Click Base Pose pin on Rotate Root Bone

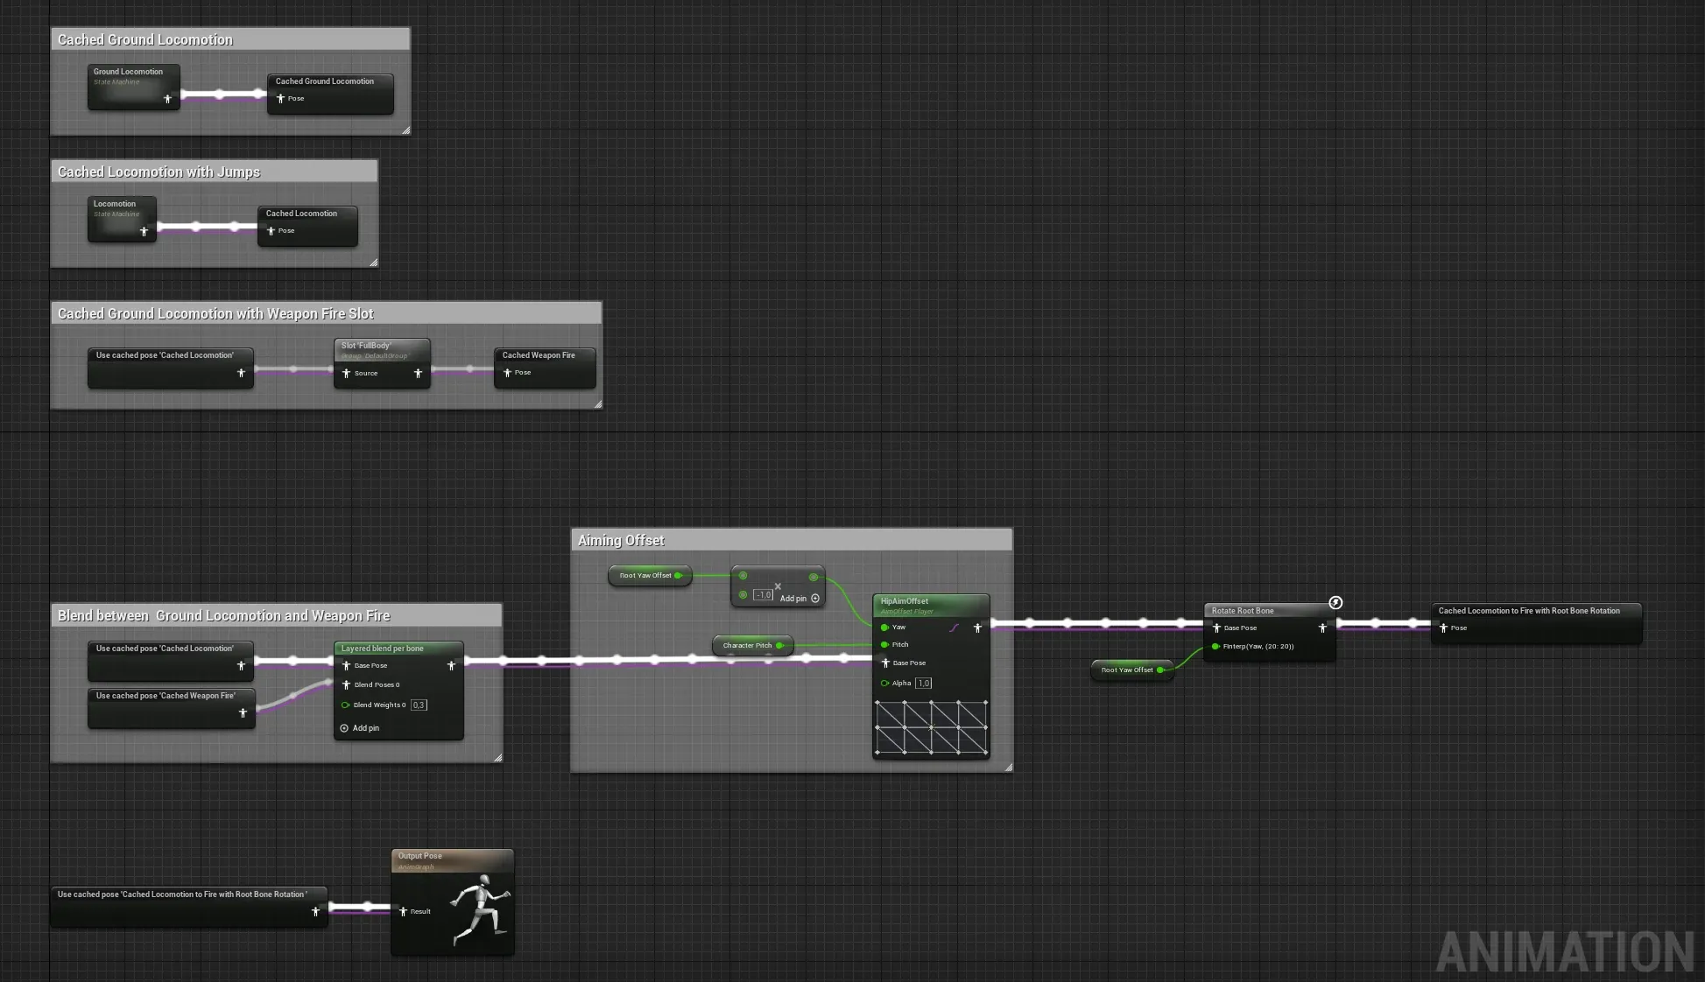click(1215, 628)
